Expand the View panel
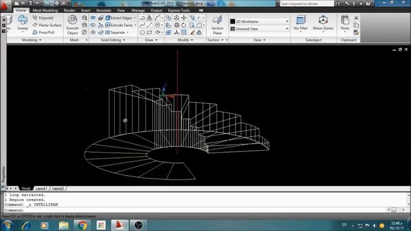411x231 pixels. pos(259,40)
